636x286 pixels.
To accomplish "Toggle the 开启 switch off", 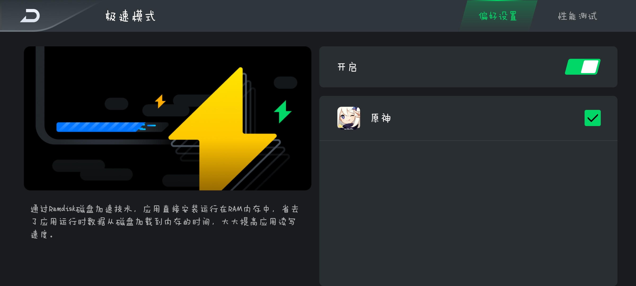I will (x=583, y=67).
